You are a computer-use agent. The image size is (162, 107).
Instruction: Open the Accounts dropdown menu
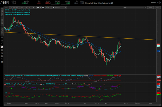(x=154, y=2)
